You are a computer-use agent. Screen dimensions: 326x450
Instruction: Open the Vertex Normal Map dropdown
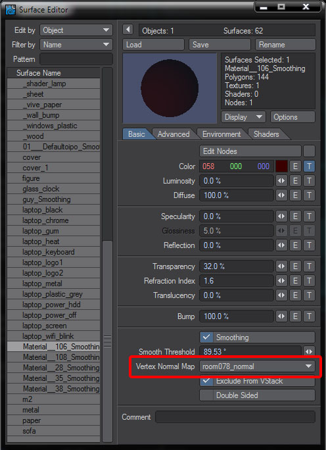point(257,366)
